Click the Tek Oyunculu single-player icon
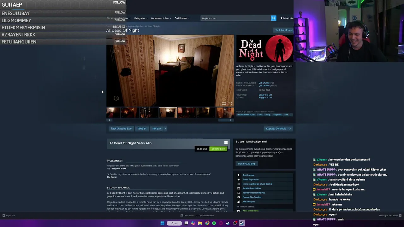This screenshot has height=227, width=404. [x=239, y=175]
